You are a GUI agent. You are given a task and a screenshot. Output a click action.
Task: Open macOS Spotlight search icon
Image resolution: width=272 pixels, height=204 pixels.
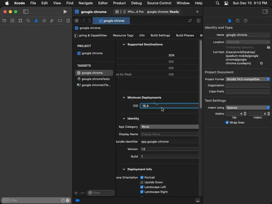(217, 3)
